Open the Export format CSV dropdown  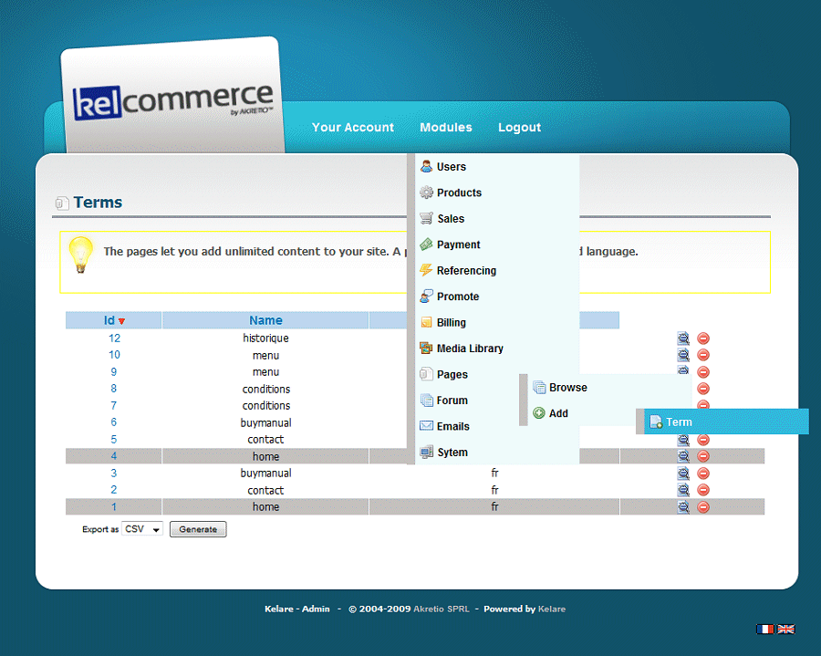pyautogui.click(x=142, y=529)
